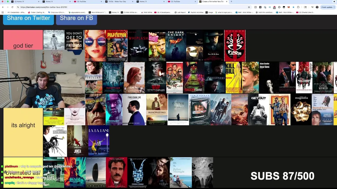Click the tiermaker.com address bar
Screen dimensions: 337x189
click(132, 7)
